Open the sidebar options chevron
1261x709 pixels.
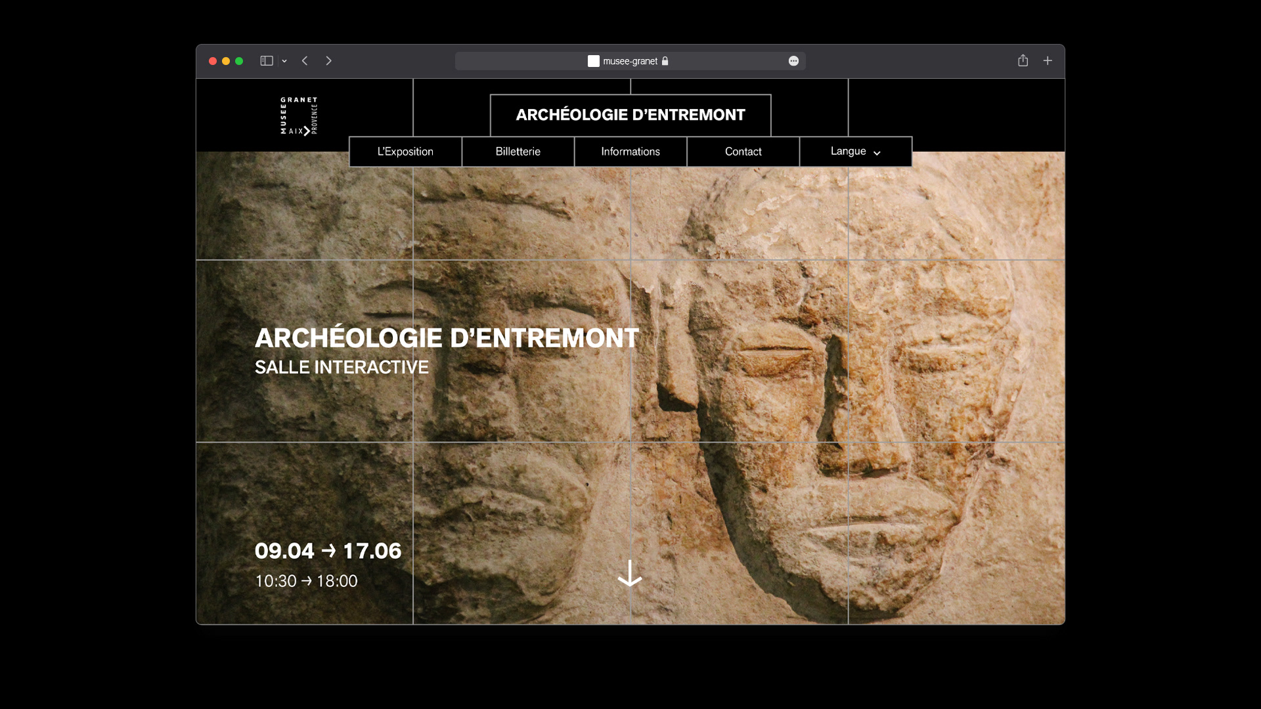(x=284, y=61)
